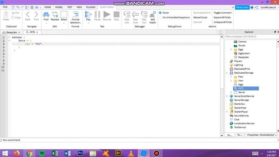Image resolution: width=279 pixels, height=157 pixels.
Task: Click the New file icon in quick access bar
Action: point(13,7)
